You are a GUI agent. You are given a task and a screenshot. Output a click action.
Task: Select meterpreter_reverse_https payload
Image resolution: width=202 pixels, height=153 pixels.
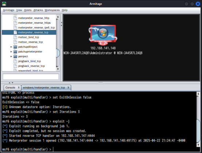(x=34, y=23)
